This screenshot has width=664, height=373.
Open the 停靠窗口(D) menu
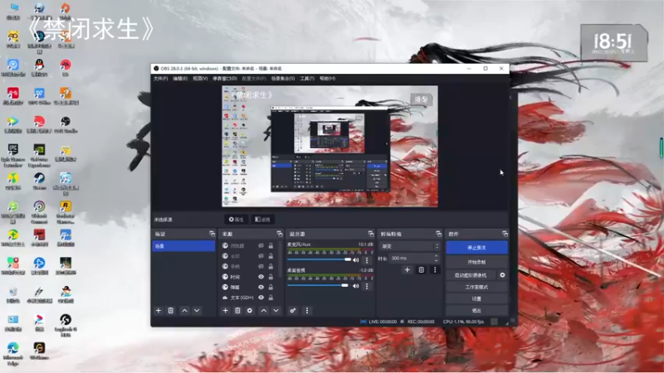coord(224,79)
